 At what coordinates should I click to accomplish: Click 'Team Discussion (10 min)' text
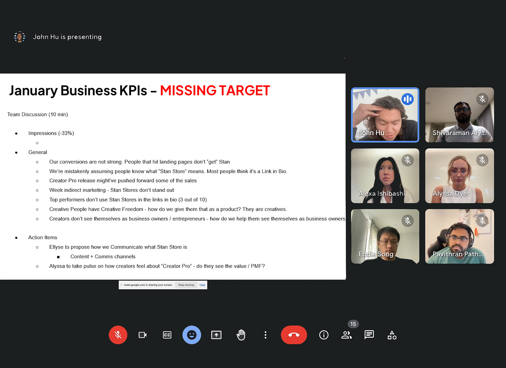click(x=38, y=114)
